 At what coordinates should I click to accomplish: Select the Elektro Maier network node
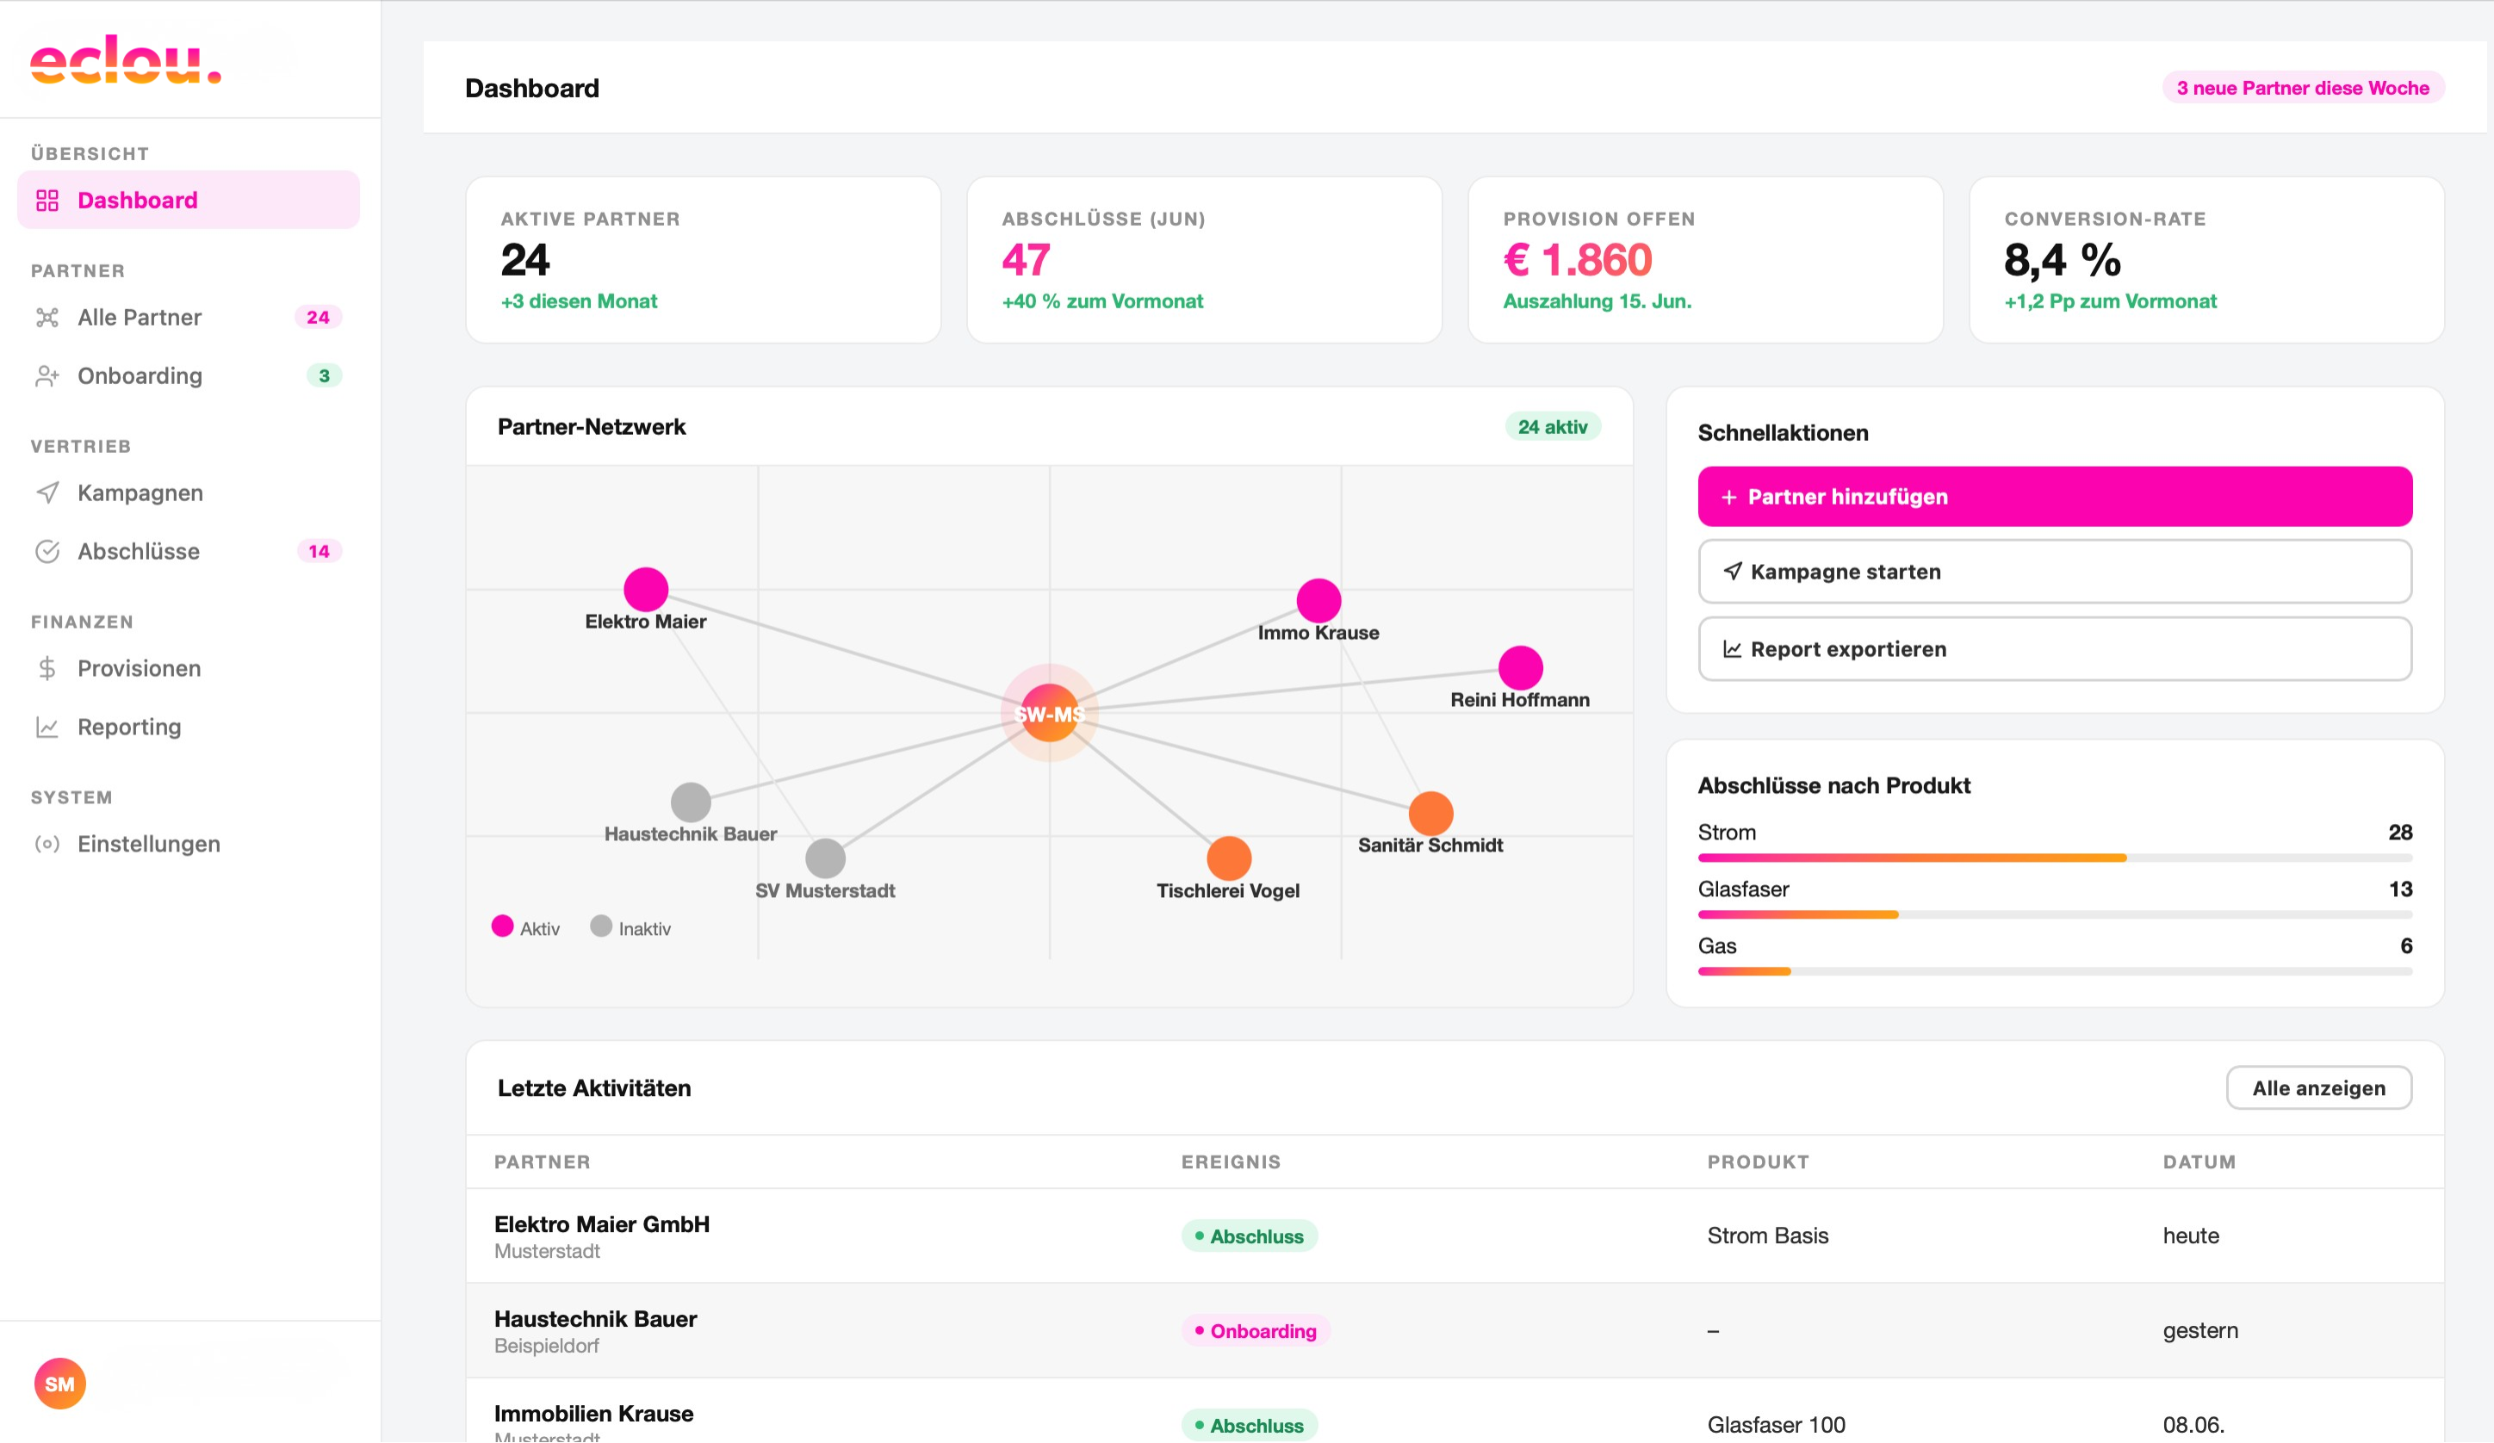coord(645,590)
